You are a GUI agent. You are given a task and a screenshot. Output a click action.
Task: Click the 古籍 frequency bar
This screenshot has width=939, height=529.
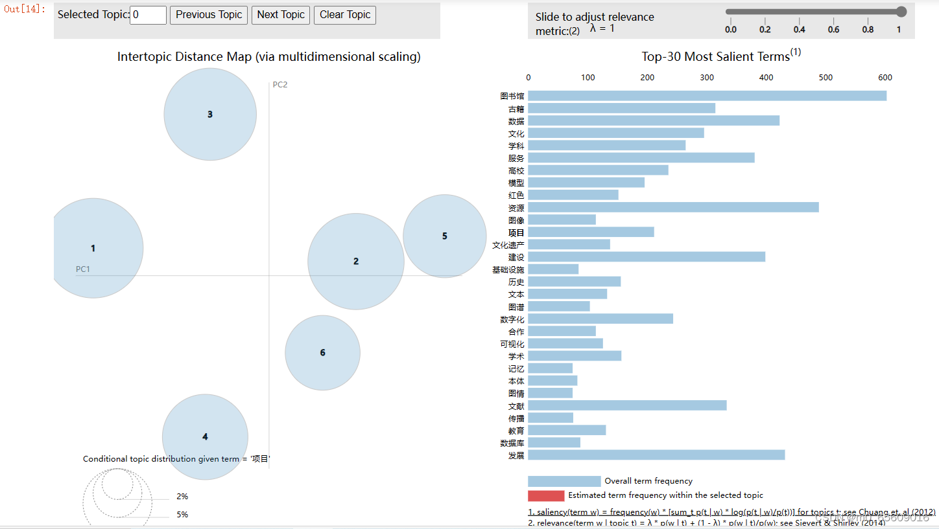623,107
